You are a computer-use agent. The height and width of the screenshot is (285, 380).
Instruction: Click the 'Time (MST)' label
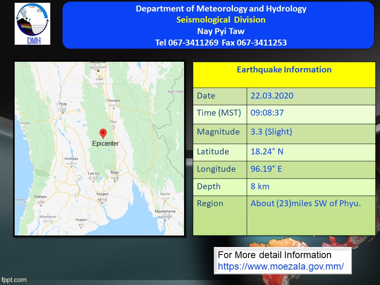219,113
